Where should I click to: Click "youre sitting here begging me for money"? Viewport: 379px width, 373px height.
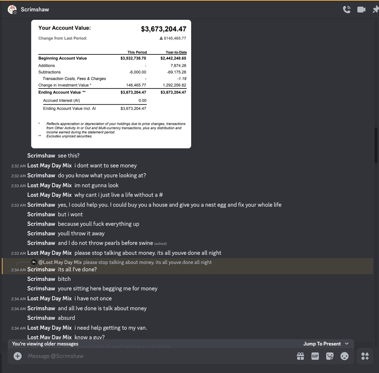tap(107, 288)
